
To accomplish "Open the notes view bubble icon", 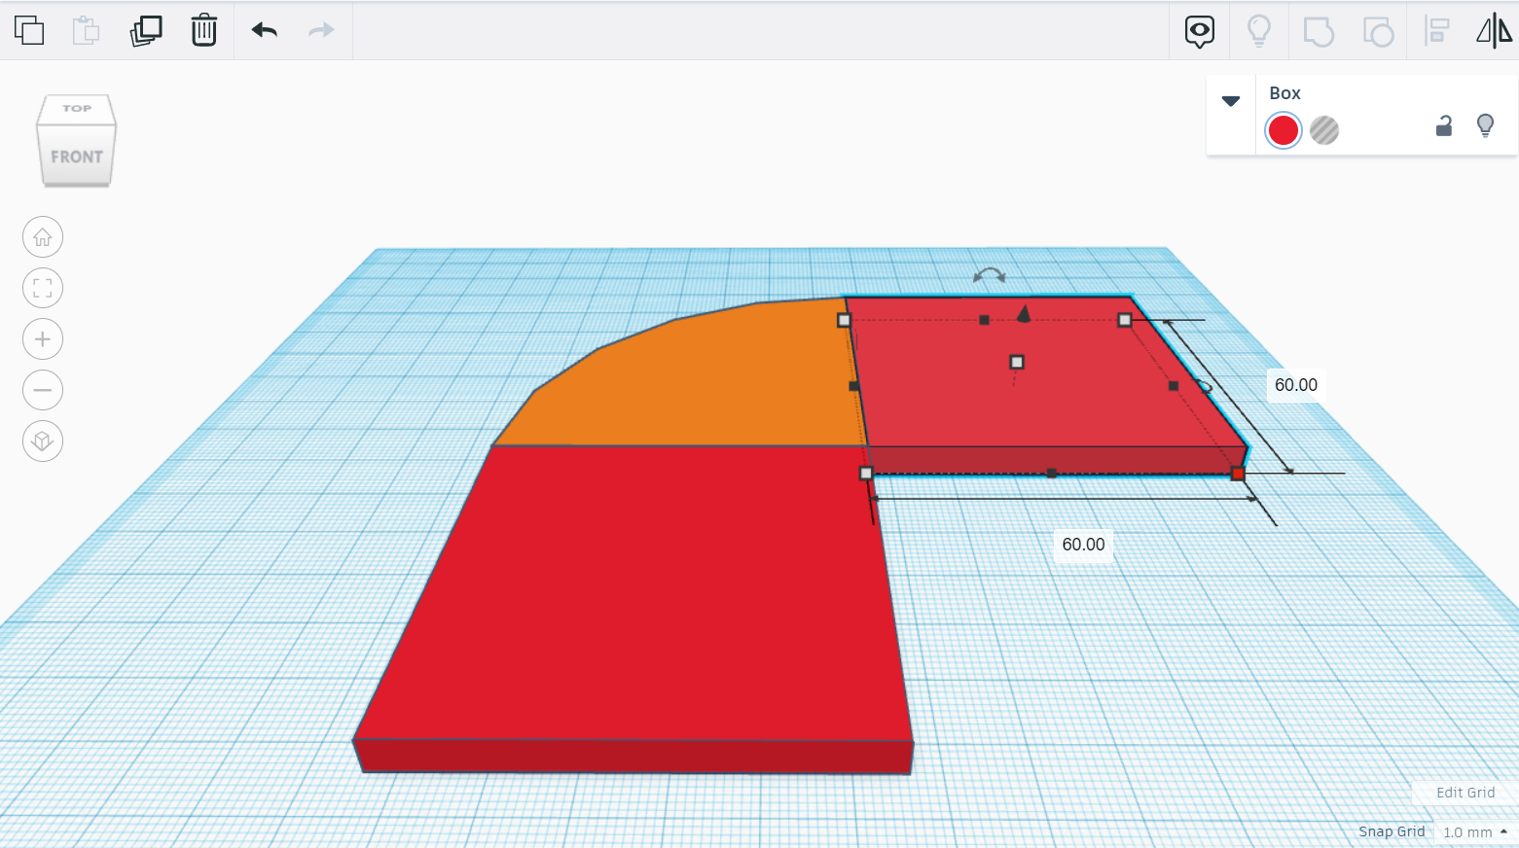I will coord(1200,31).
